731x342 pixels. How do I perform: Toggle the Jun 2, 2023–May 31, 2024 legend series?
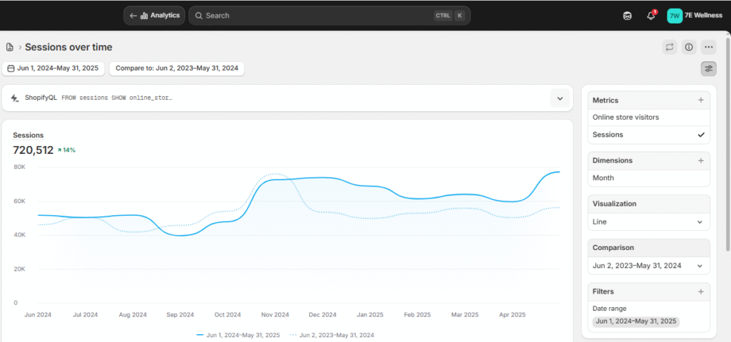[331, 335]
